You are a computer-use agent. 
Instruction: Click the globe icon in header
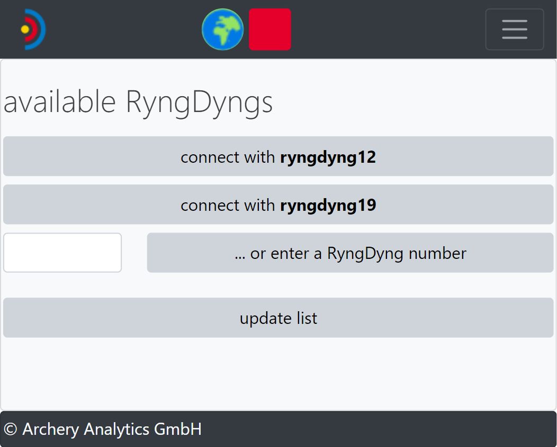click(x=222, y=30)
